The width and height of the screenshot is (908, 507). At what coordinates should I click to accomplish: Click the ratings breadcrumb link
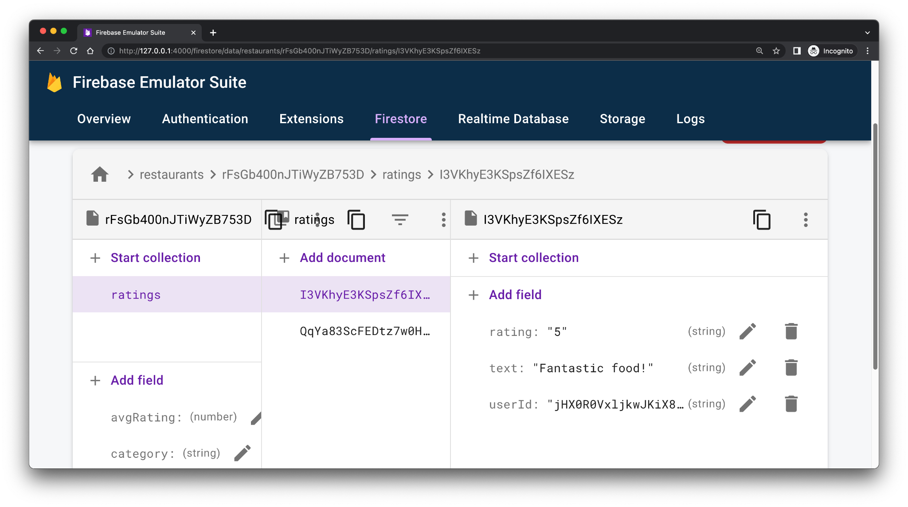[x=402, y=175]
